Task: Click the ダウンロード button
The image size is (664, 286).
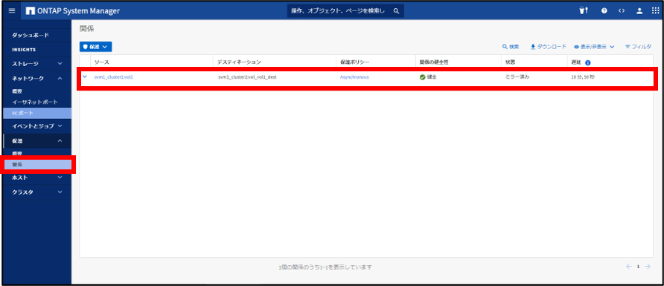Action: pyautogui.click(x=549, y=47)
